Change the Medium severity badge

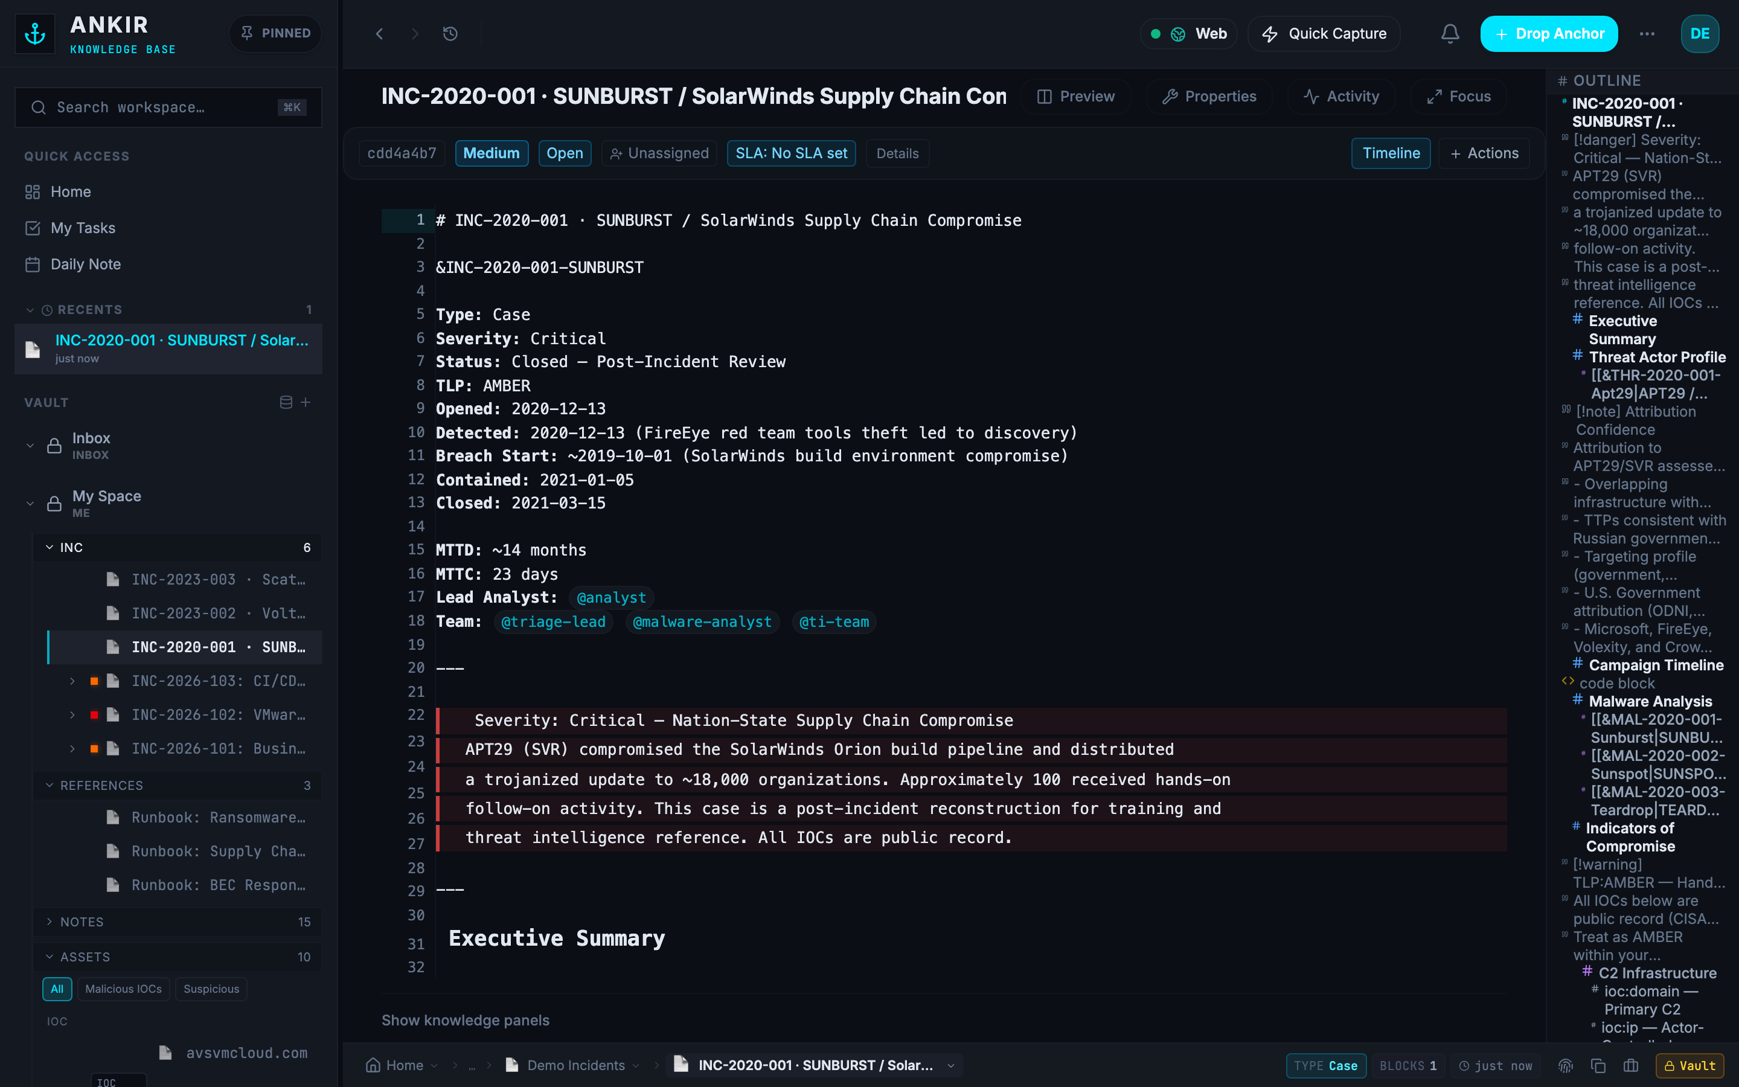[x=492, y=153]
